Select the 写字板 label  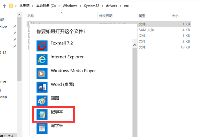(x=57, y=126)
